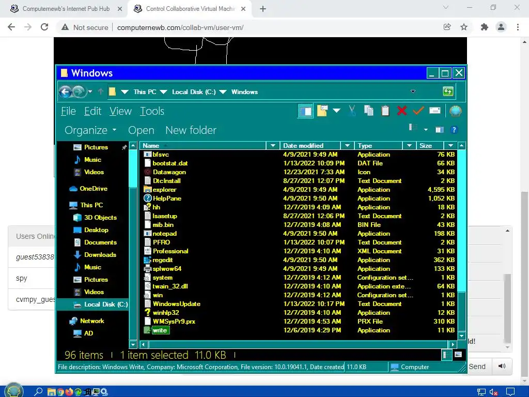The image size is (529, 397).
Task: Select Network in navigation pane
Action: point(87,321)
